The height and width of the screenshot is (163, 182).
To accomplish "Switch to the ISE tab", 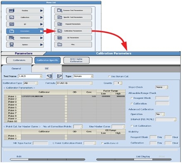I will point(47,69).
